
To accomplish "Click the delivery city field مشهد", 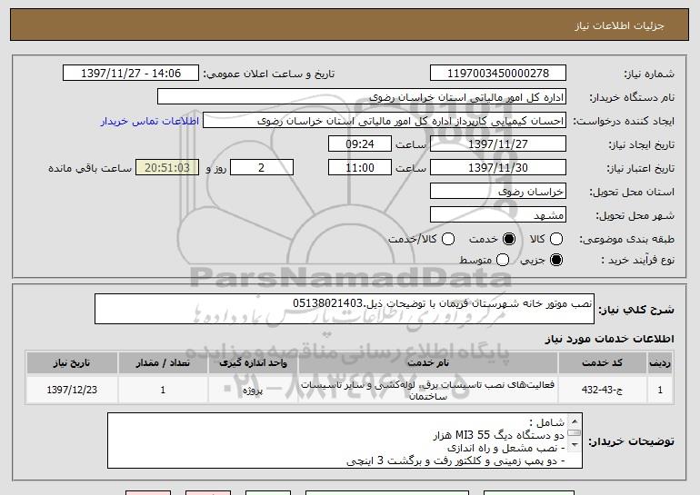I will tap(498, 215).
